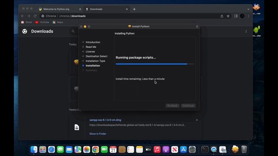
Task: Open QuickTime Player in dock
Action: (x=214, y=149)
